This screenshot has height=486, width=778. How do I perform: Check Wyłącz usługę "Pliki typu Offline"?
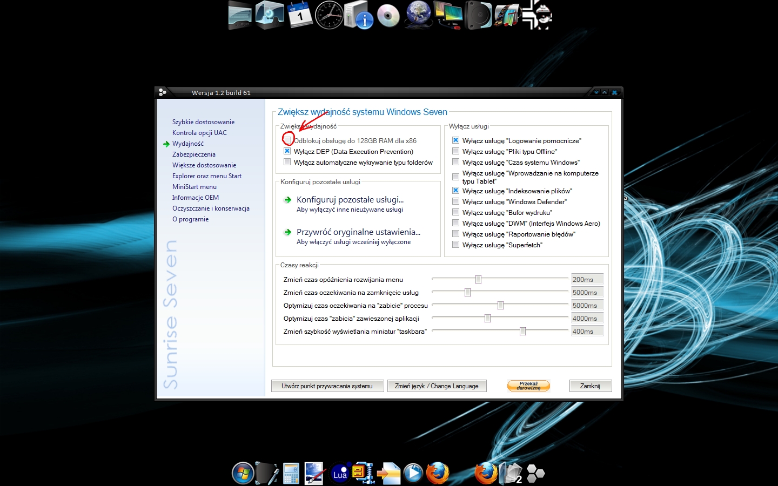coord(456,151)
